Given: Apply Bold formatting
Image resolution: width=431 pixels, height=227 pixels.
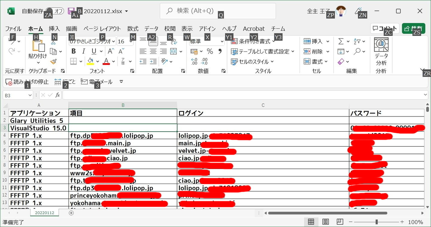Looking at the screenshot, I should point(74,51).
